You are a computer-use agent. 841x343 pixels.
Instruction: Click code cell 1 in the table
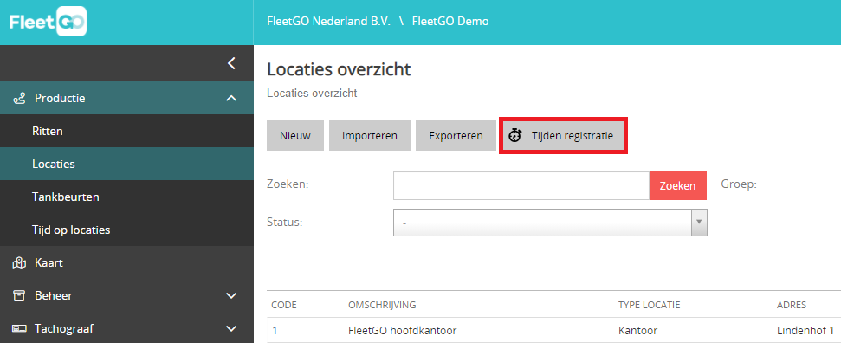[275, 330]
